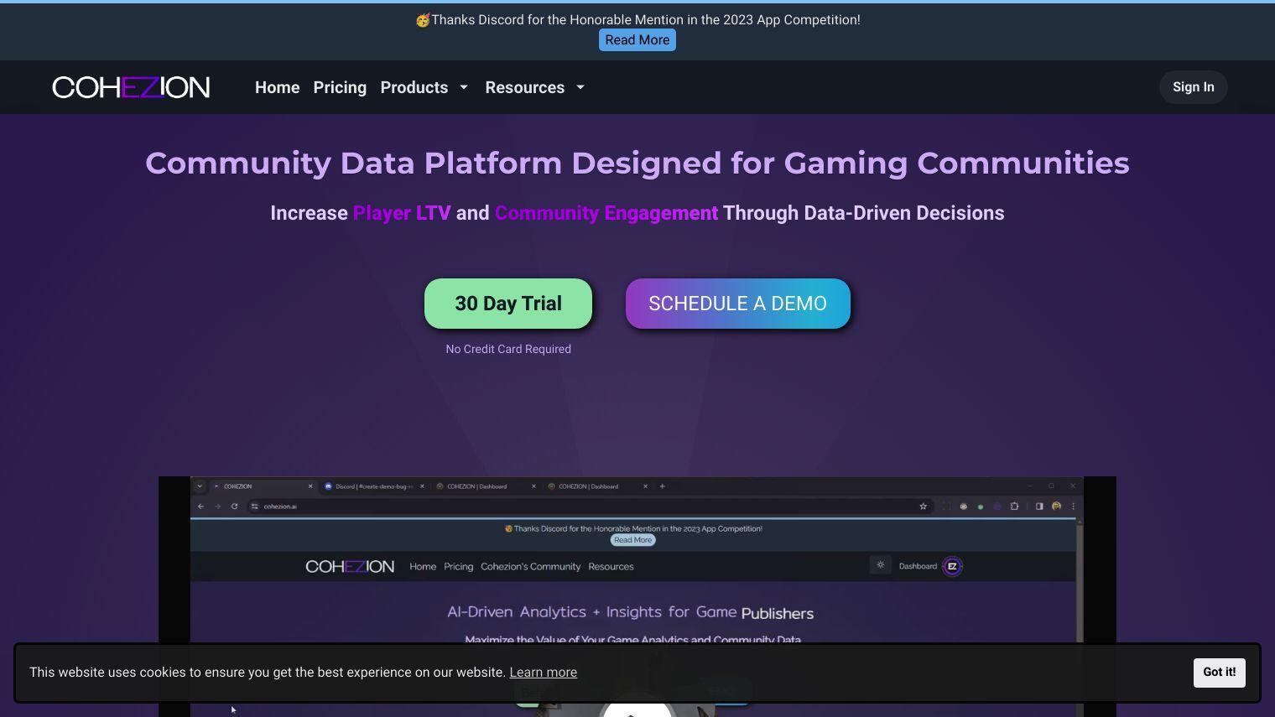1275x717 pixels.
Task: Click Read More in the announcement banner
Action: pos(637,40)
